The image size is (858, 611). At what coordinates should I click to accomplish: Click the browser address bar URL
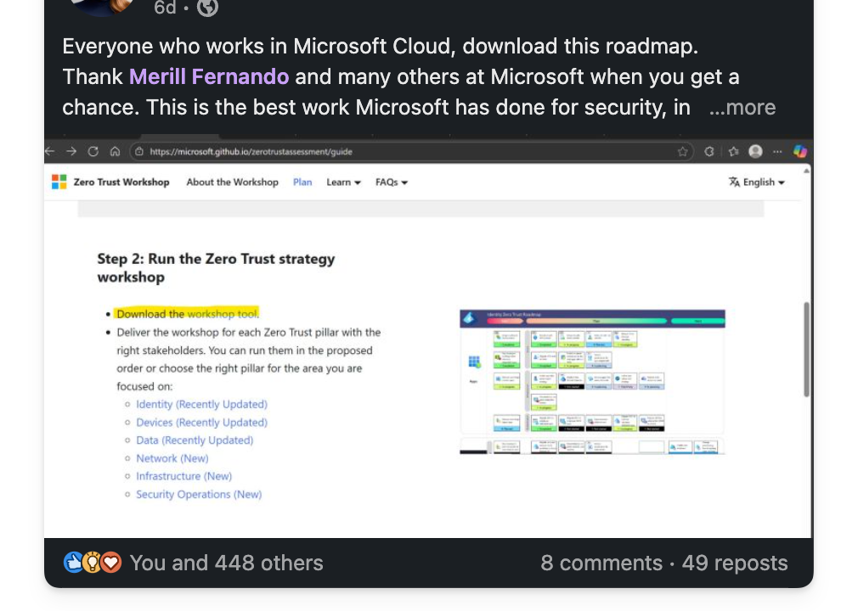coord(251,151)
